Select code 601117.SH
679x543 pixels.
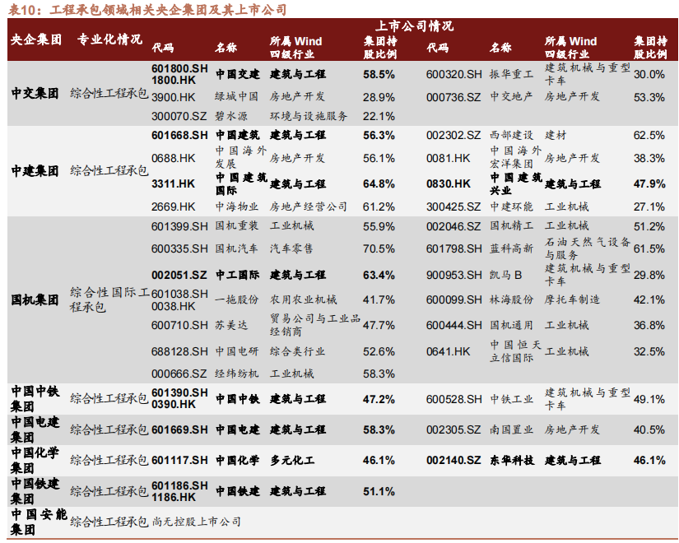coord(179,460)
